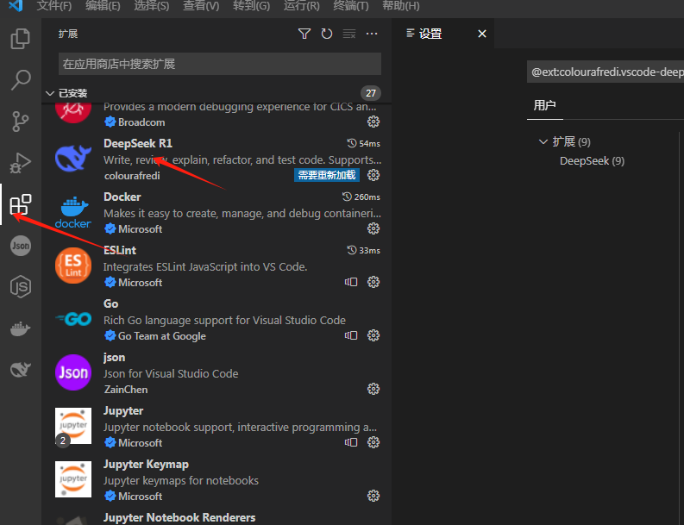The height and width of the screenshot is (525, 684).
Task: Open gear settings for Broadcom extension
Action: pyautogui.click(x=373, y=122)
